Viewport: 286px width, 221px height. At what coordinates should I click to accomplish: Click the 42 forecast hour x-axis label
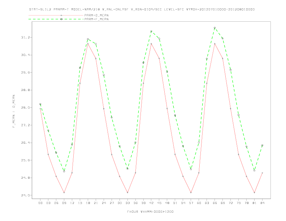(x=151, y=203)
